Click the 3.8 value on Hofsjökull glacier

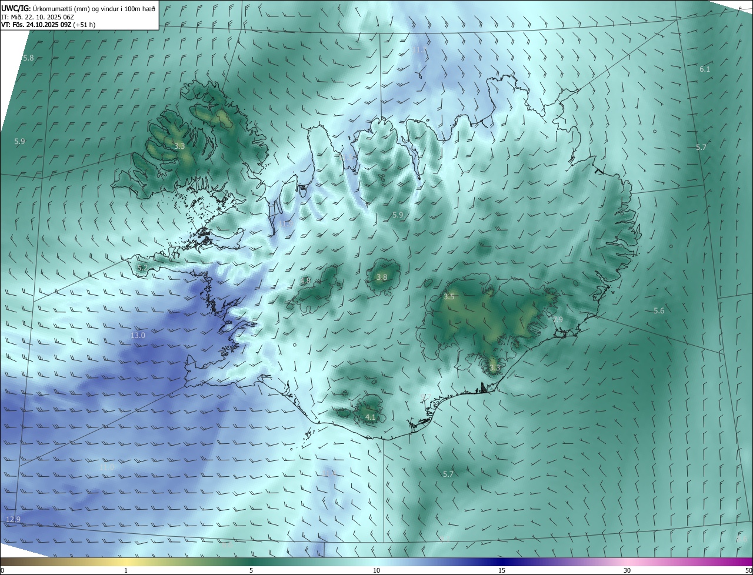pyautogui.click(x=382, y=277)
